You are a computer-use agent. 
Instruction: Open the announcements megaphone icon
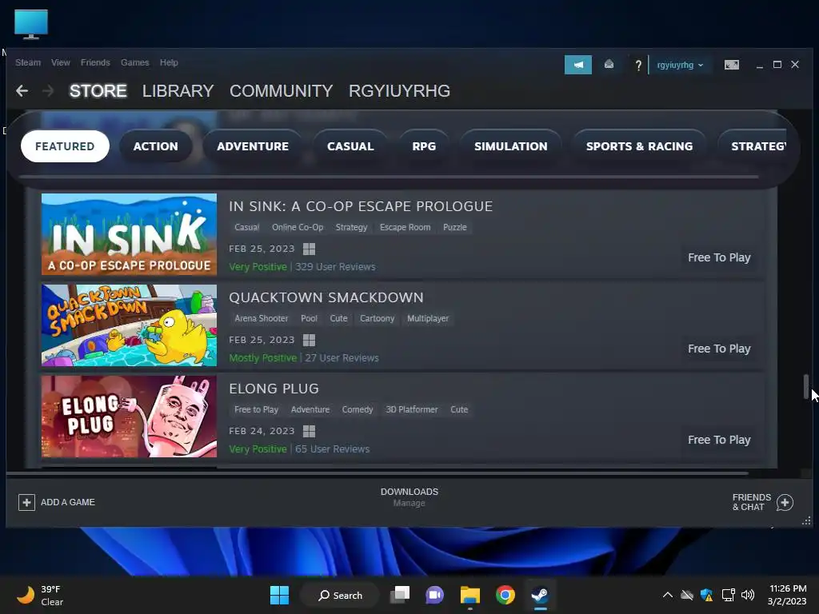pos(577,65)
